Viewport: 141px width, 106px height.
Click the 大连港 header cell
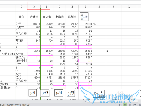pyautogui.click(x=34, y=17)
